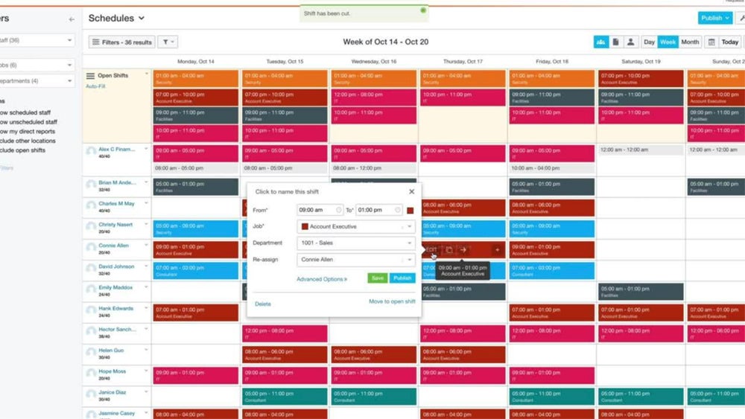The width and height of the screenshot is (745, 419).
Task: Click EDIT on the hovered Thursday shift
Action: pyautogui.click(x=431, y=249)
